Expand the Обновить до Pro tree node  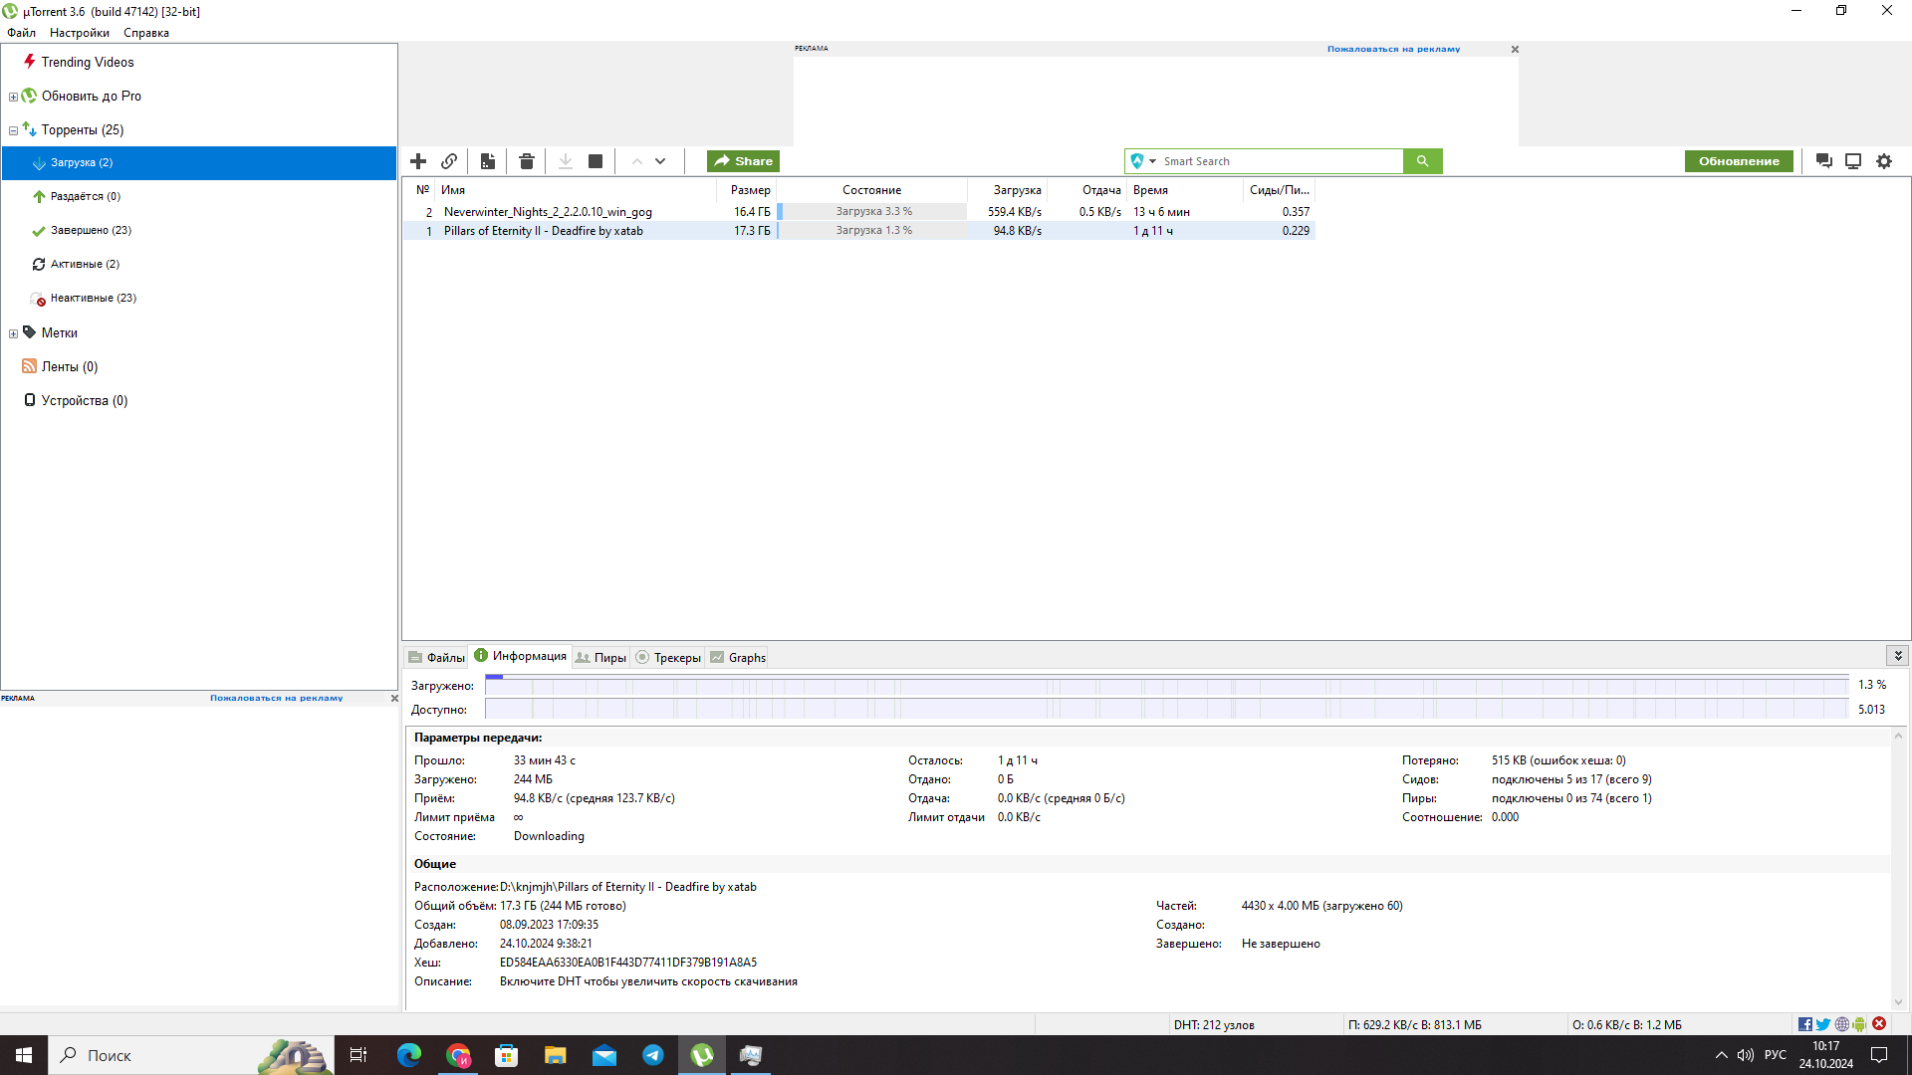tap(13, 97)
